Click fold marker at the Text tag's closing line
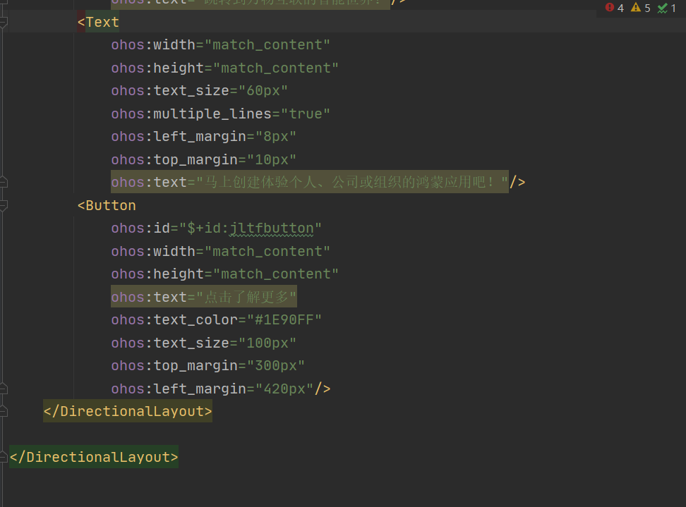The width and height of the screenshot is (686, 507). coord(4,183)
